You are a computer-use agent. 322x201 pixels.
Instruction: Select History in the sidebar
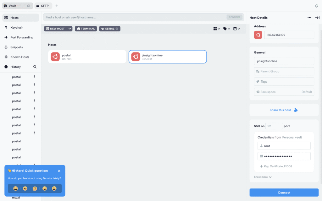16,67
